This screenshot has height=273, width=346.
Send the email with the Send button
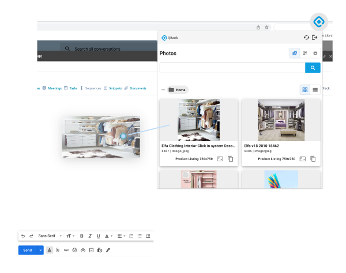point(28,250)
